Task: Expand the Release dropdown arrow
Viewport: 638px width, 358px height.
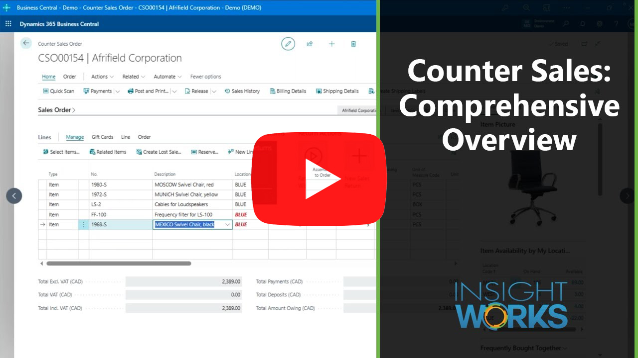Action: click(214, 91)
